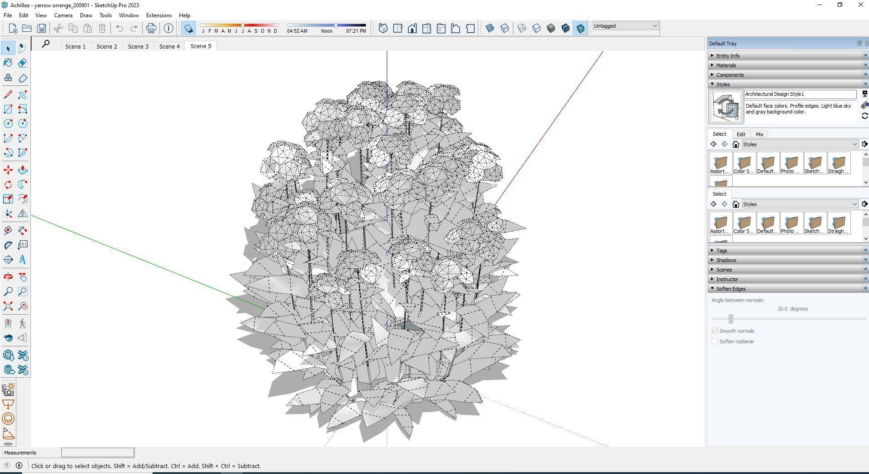
Task: Toggle X-Ray face style
Action: pyautogui.click(x=490, y=28)
